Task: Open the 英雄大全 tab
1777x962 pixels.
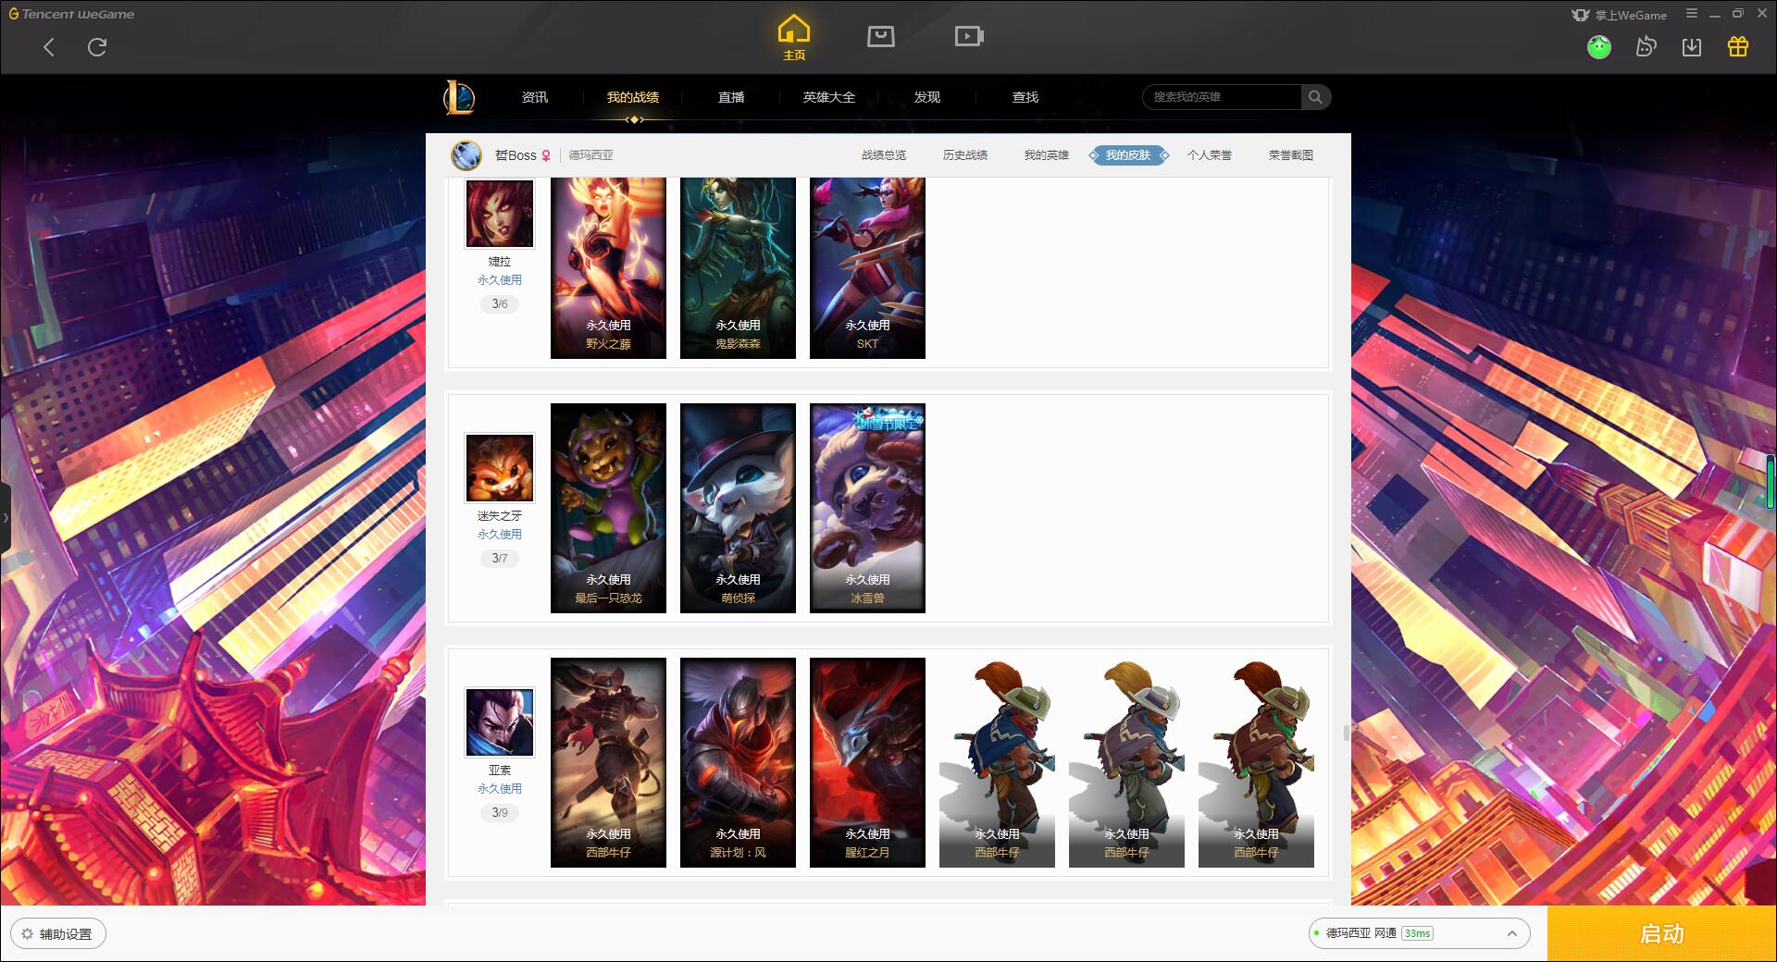Action: pos(829,97)
